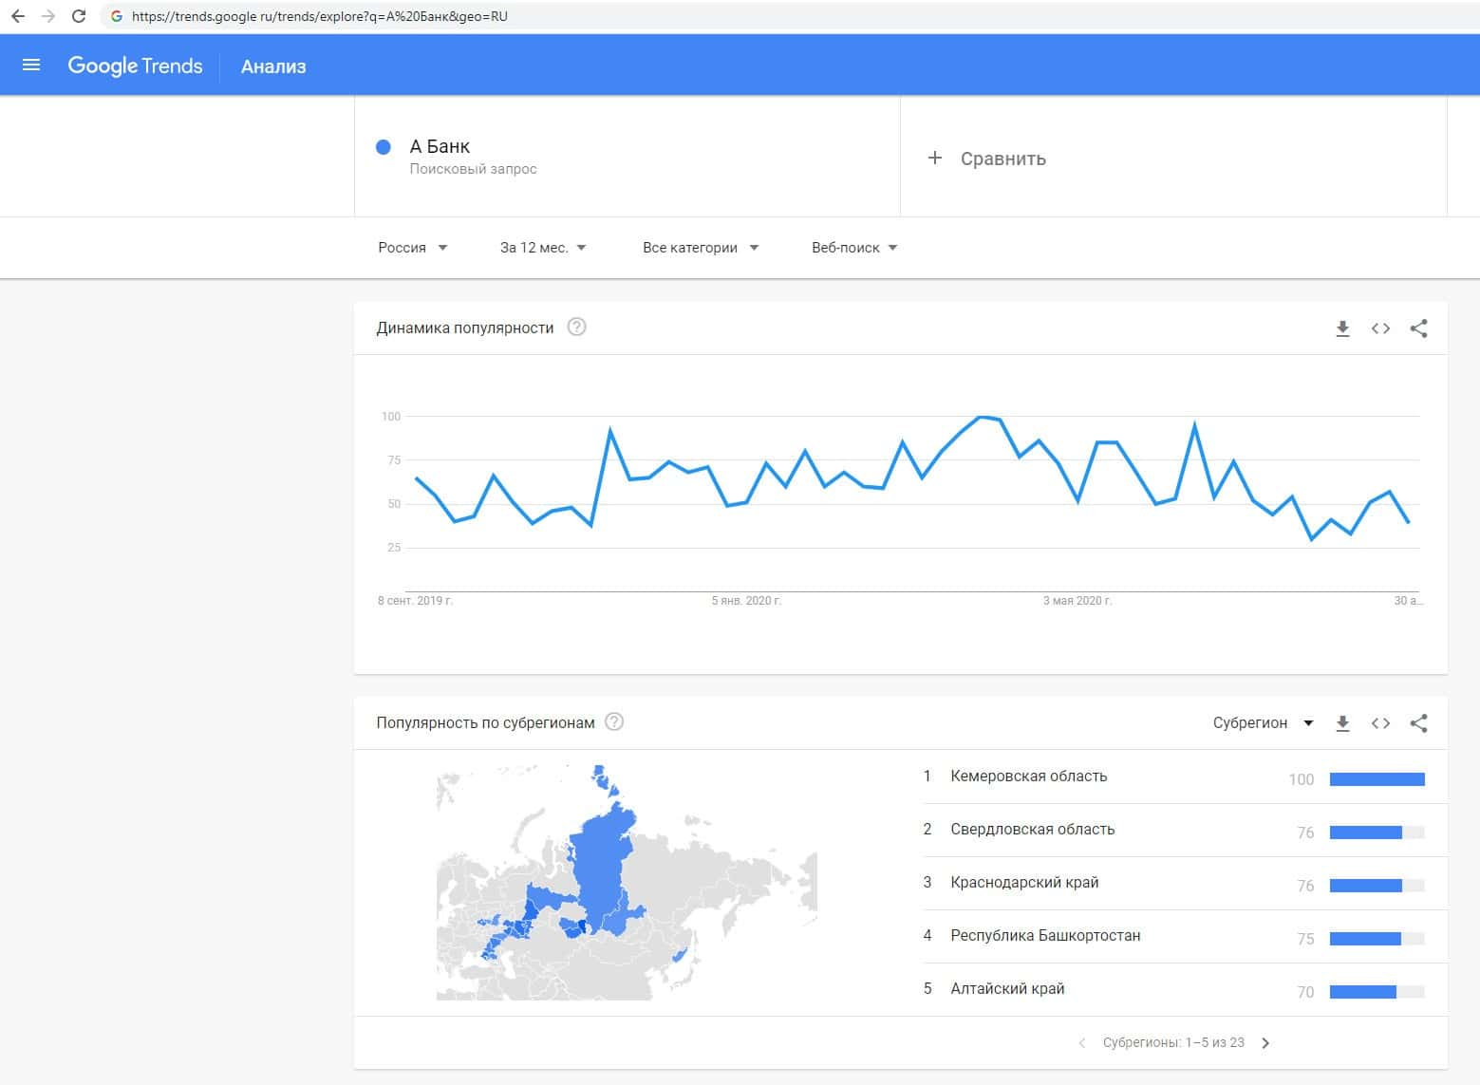The height and width of the screenshot is (1085, 1480).
Task: Download the subregion popularity data
Action: 1342,723
